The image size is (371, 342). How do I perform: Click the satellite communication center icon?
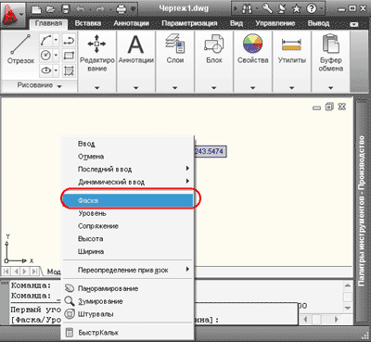282,8
